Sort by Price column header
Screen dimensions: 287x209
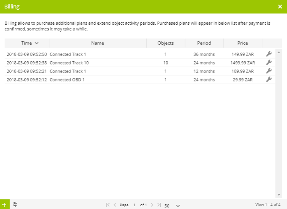pos(243,43)
